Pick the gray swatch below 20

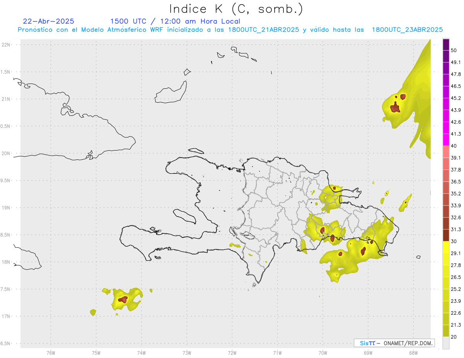[446, 343]
